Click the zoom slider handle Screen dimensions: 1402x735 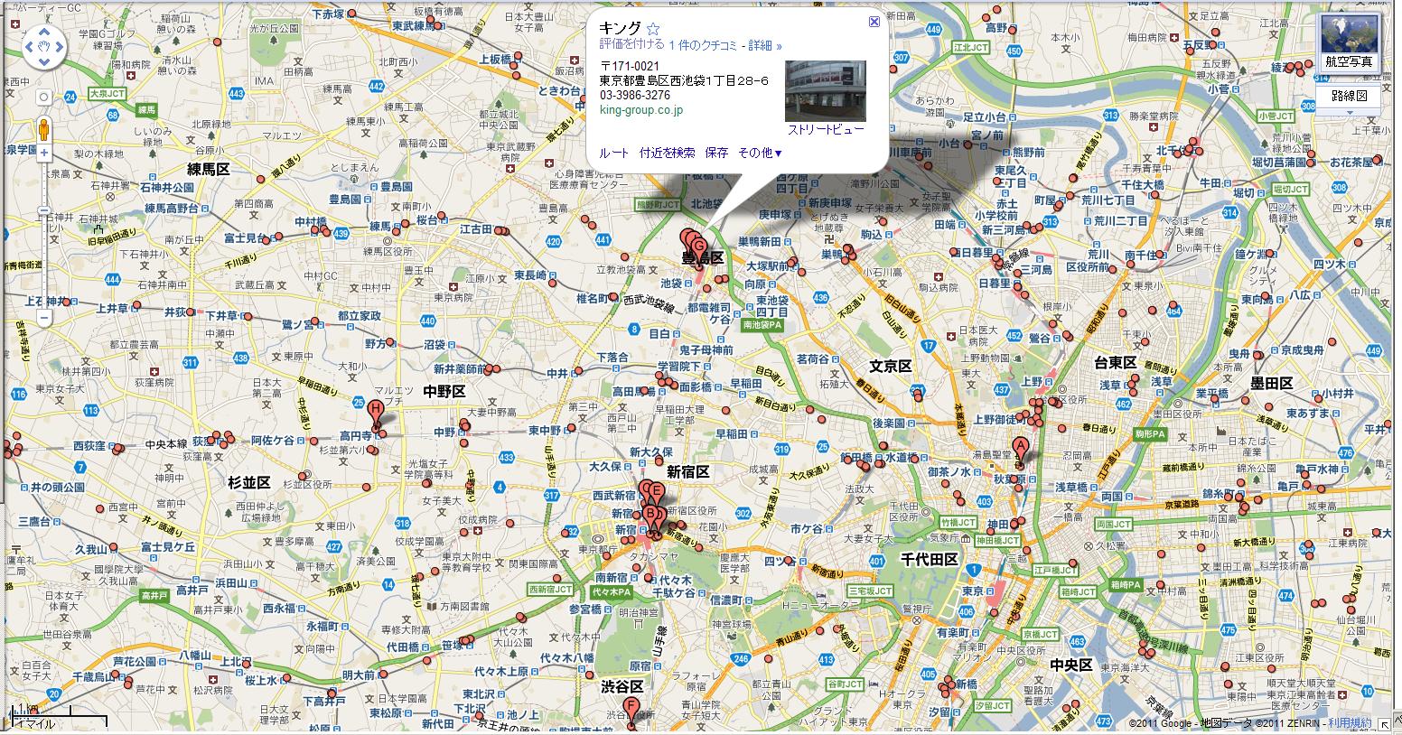[x=44, y=211]
